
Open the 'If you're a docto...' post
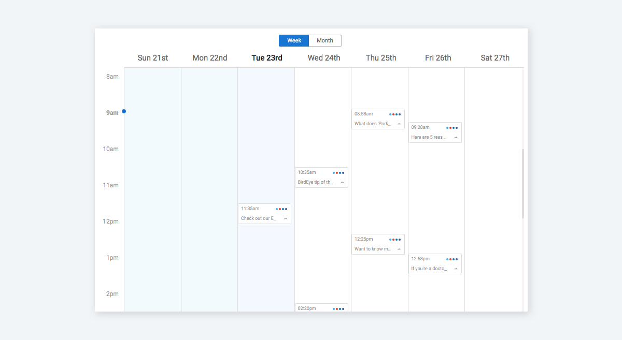(429, 269)
